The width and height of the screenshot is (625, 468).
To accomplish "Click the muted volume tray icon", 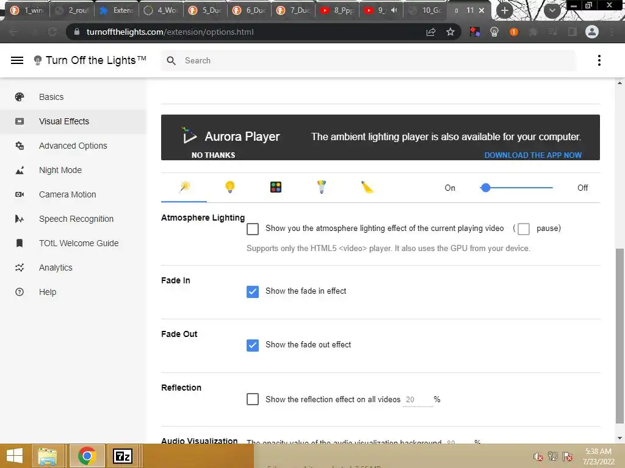I will click(538, 456).
